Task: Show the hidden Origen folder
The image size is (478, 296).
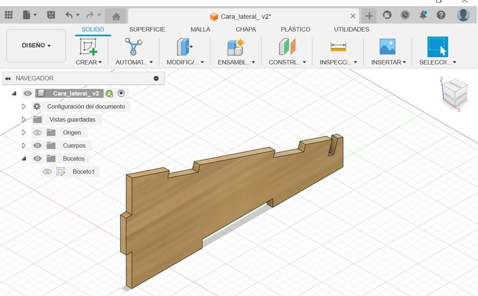Action: click(x=37, y=133)
